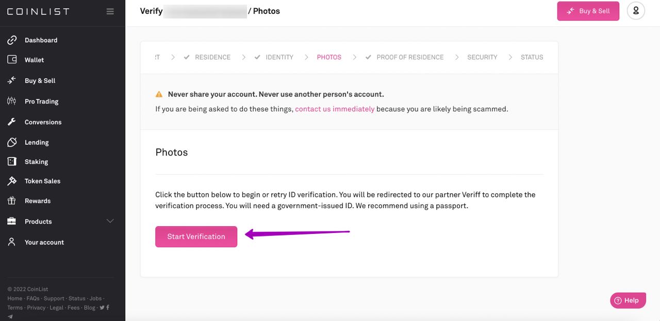This screenshot has height=321, width=660.
Task: Select the Security step in the breadcrumb
Action: [x=482, y=57]
